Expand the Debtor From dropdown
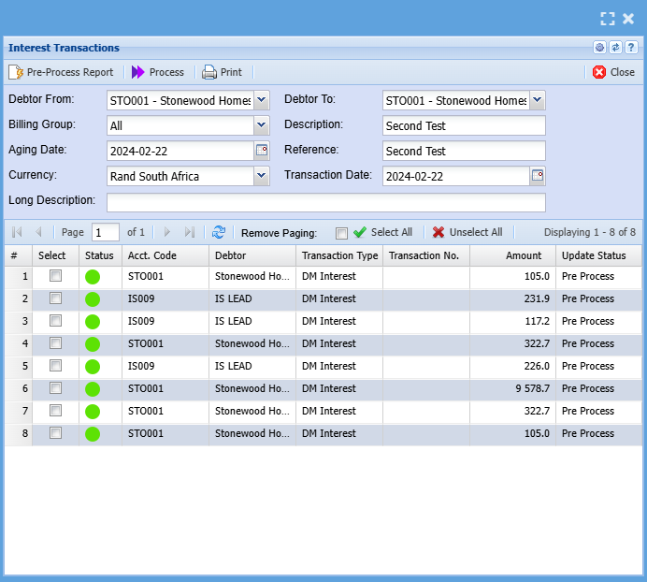 pyautogui.click(x=261, y=100)
